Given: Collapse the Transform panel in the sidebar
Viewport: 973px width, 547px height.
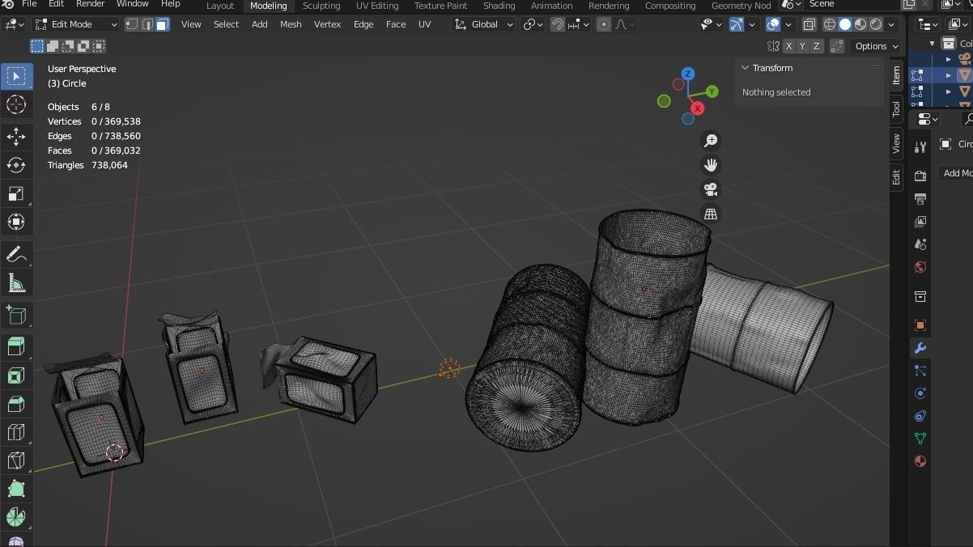Looking at the screenshot, I should click(746, 68).
